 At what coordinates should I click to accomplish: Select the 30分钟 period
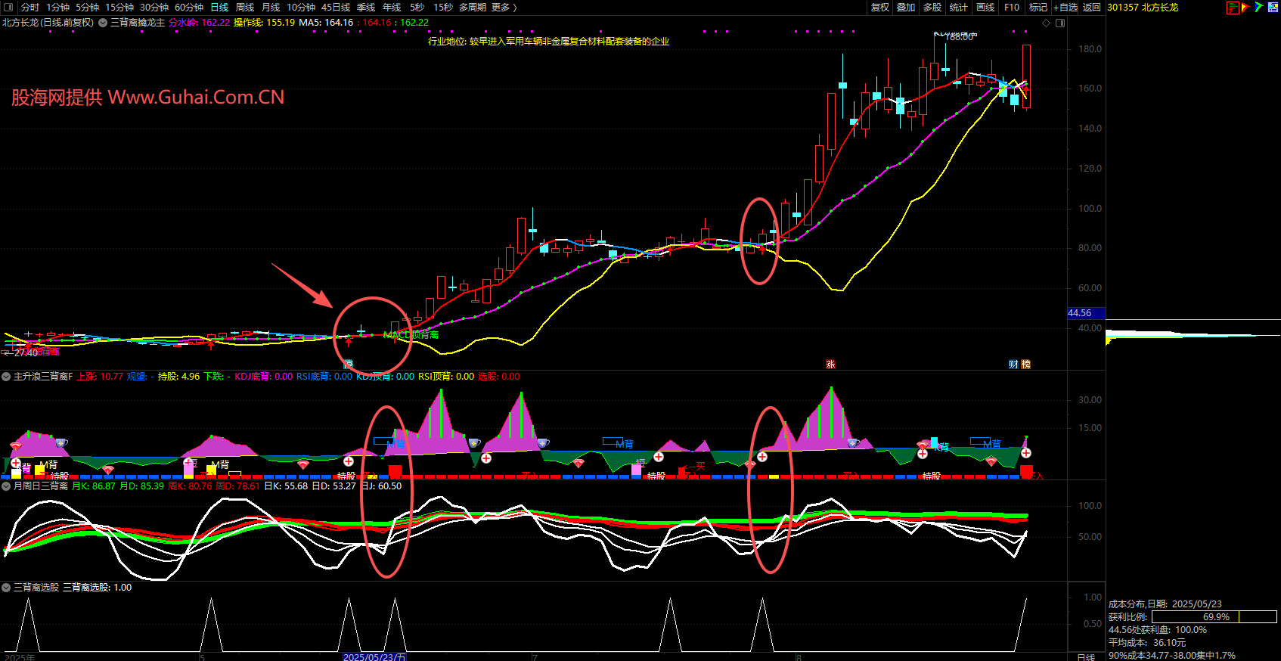(x=154, y=7)
